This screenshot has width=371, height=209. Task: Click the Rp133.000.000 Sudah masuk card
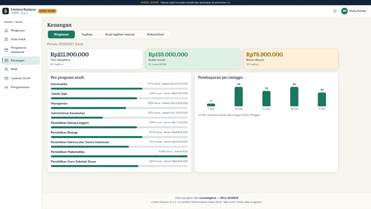(193, 59)
